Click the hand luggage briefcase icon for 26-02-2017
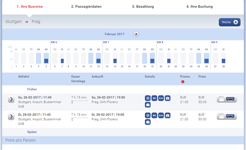Screen dimensions: 246x150 [x=167, y=98]
